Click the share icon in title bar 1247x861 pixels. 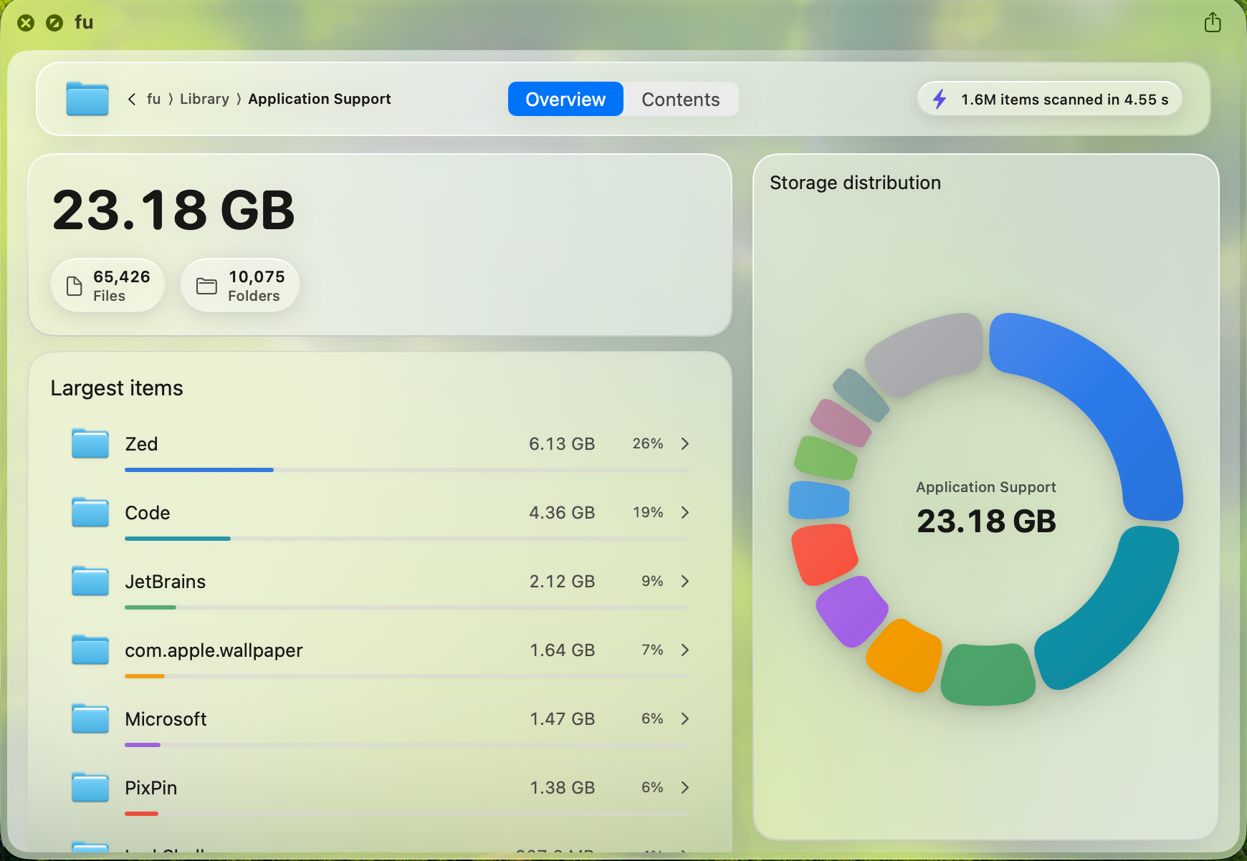(x=1212, y=22)
